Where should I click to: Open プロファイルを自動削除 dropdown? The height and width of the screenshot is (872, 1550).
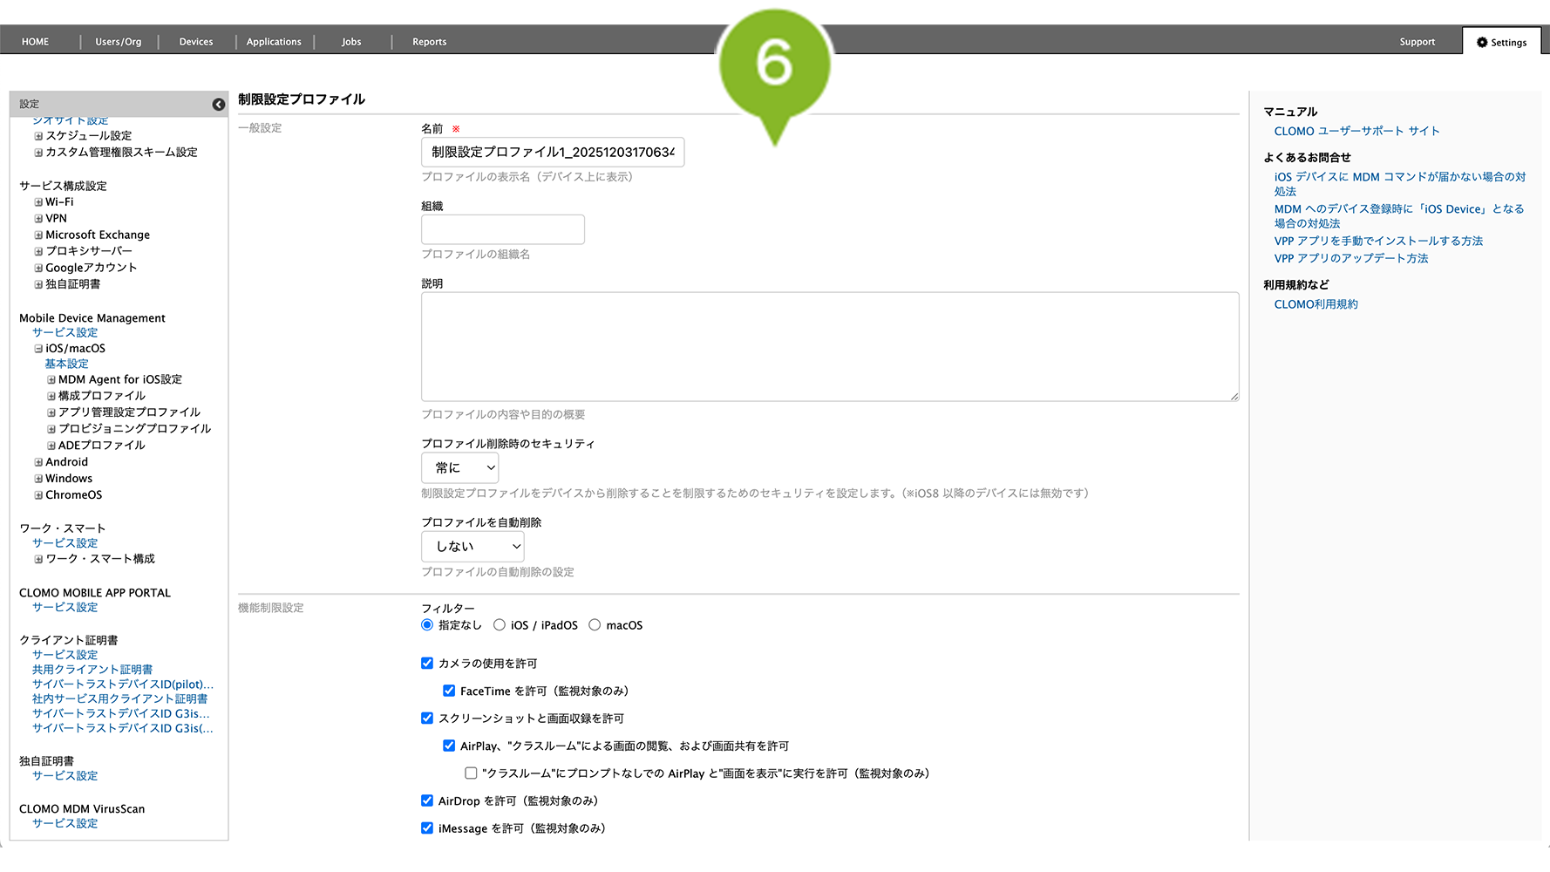[472, 547]
